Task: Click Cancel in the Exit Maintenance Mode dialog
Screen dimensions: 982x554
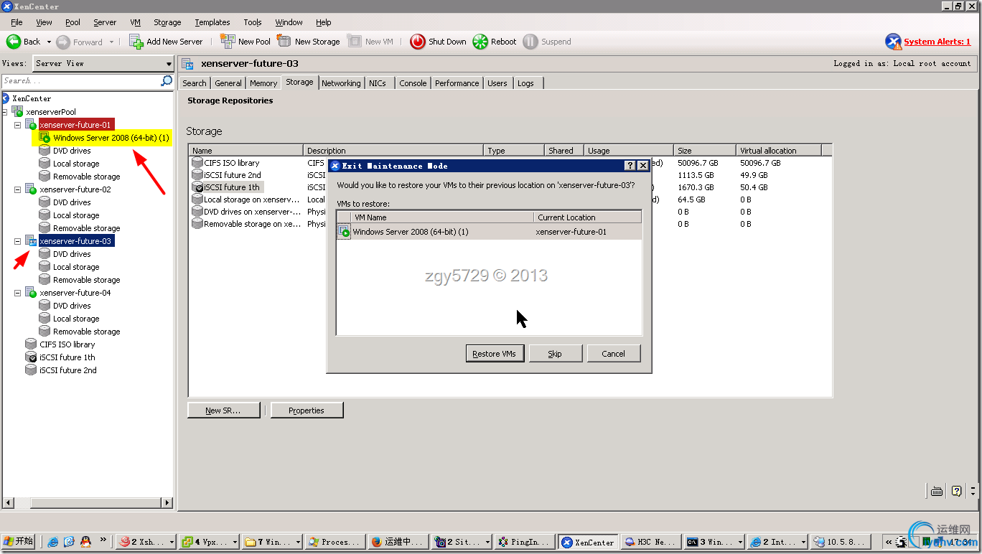Action: click(x=613, y=354)
